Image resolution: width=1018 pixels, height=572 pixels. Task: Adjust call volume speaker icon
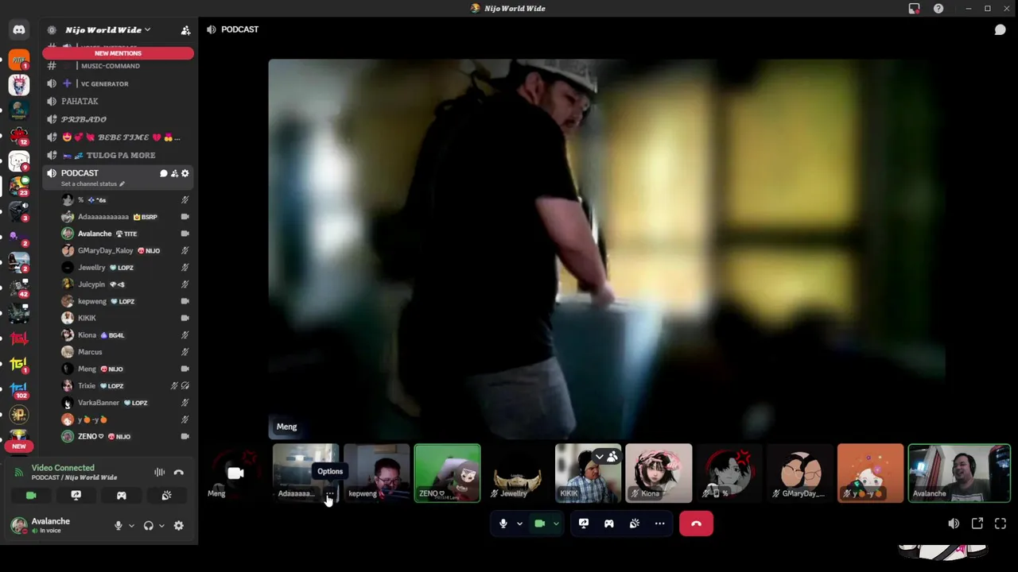pos(954,524)
